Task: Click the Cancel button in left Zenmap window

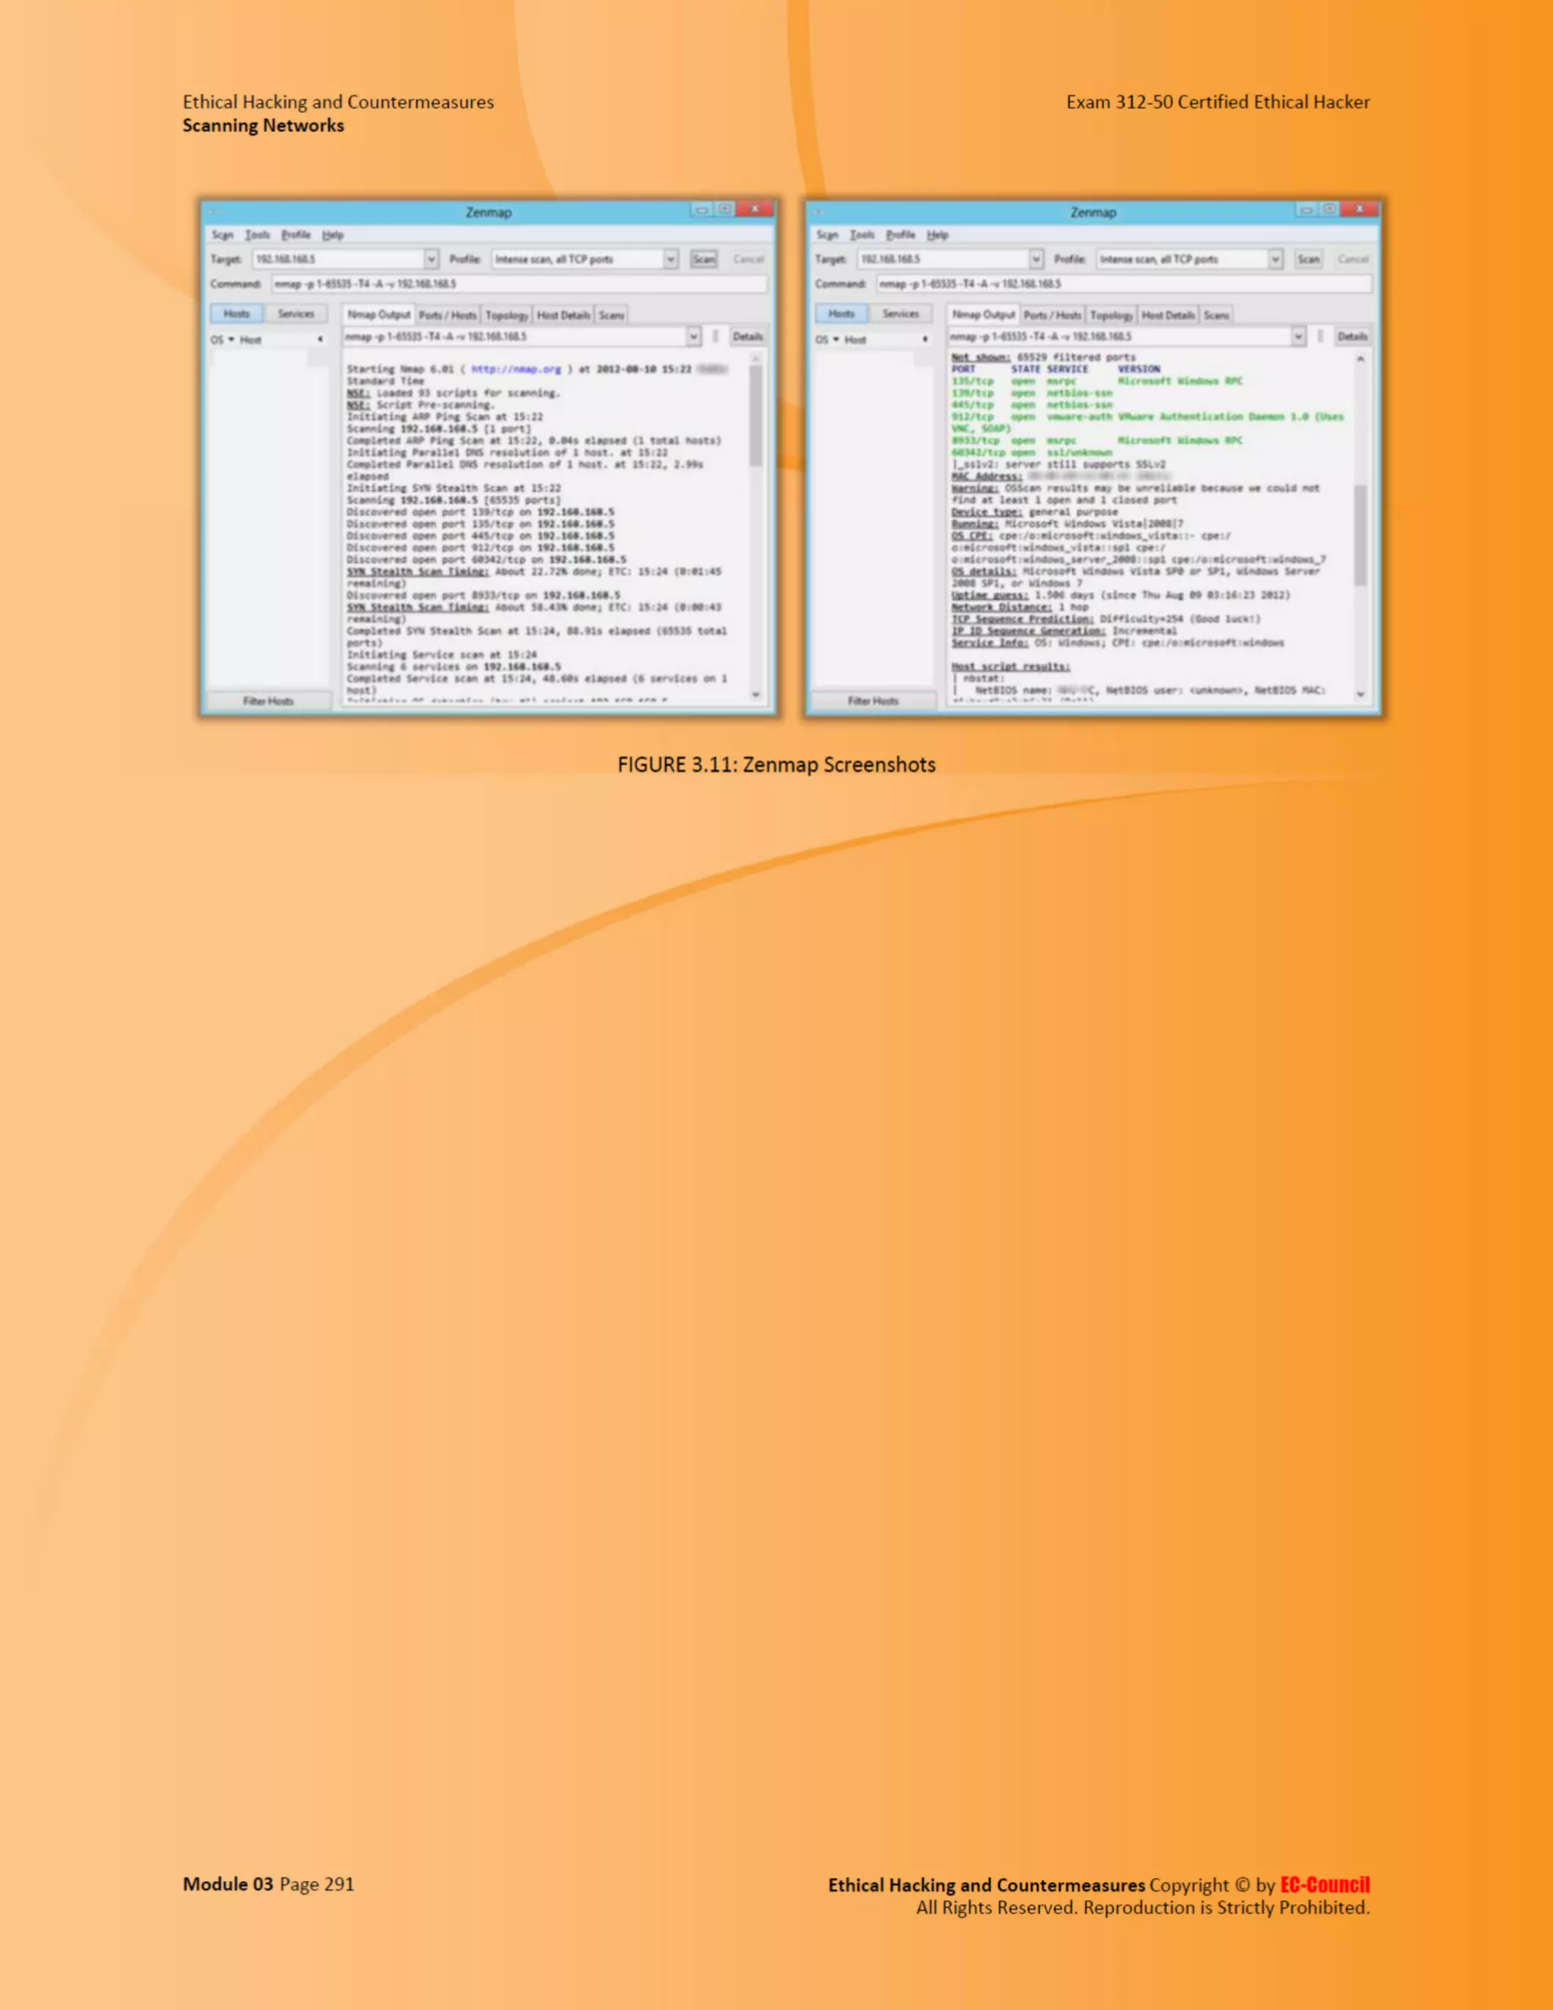Action: click(x=749, y=259)
